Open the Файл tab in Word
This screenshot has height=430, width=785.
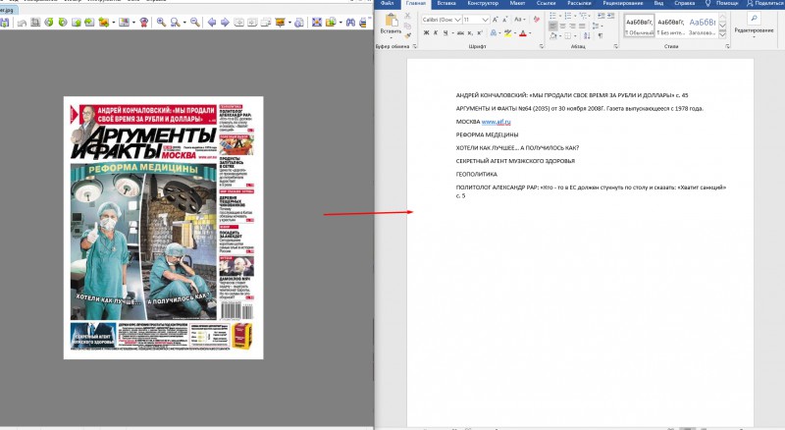click(387, 3)
